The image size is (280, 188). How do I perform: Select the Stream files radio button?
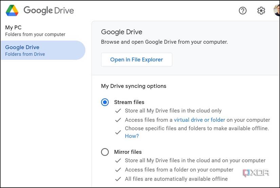pyautogui.click(x=105, y=102)
